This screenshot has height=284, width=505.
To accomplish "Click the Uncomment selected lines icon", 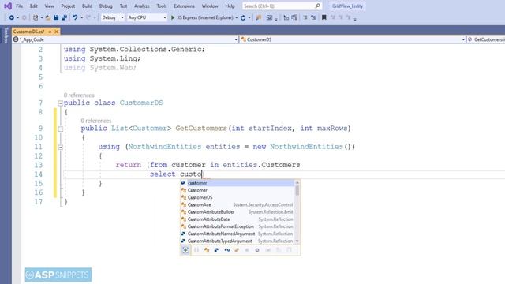I will click(313, 17).
